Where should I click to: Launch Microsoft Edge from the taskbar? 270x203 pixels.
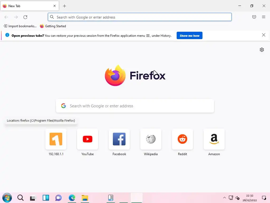click(72, 198)
